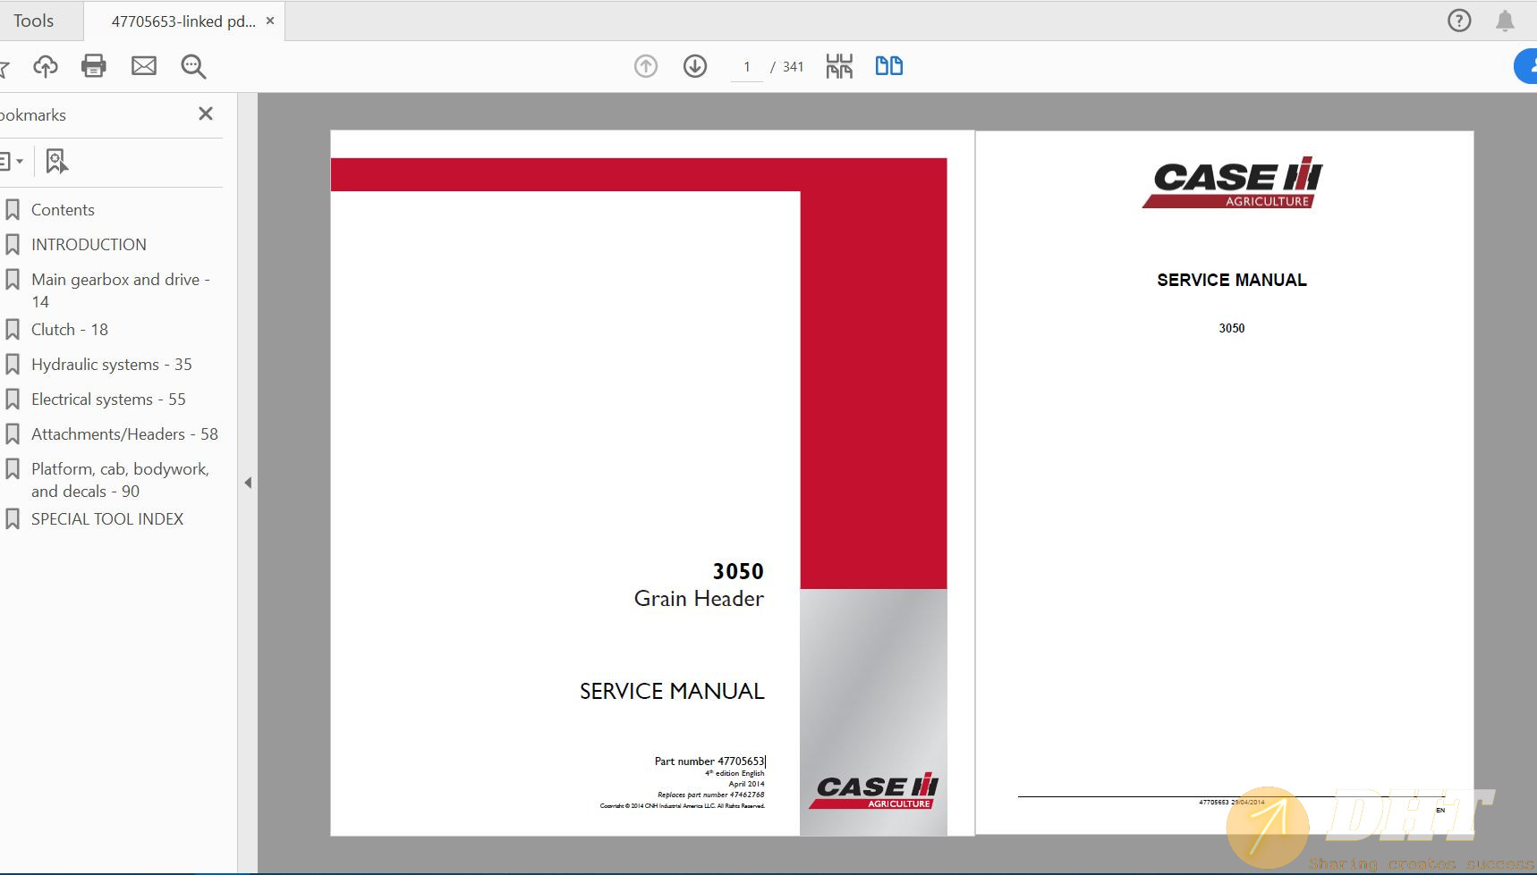Screen dimensions: 1537x875
Task: Jump to the Contents bookmark
Action: [63, 209]
